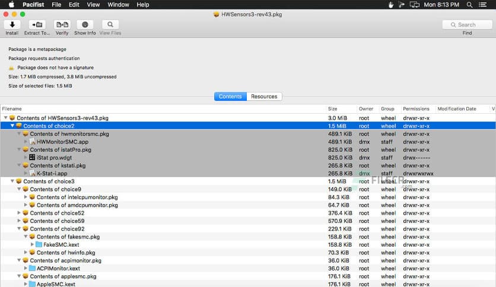Expand the FakeSMC.kext folder
Viewport: 496px width, 287px height.
coord(32,245)
